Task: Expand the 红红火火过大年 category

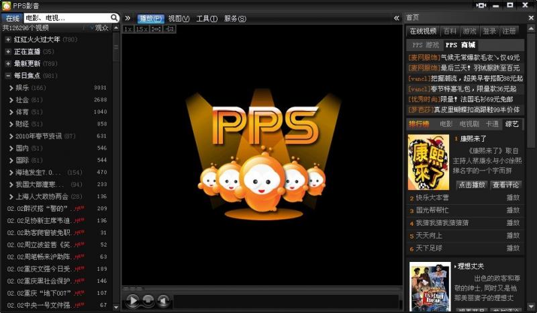Action: click(8, 40)
